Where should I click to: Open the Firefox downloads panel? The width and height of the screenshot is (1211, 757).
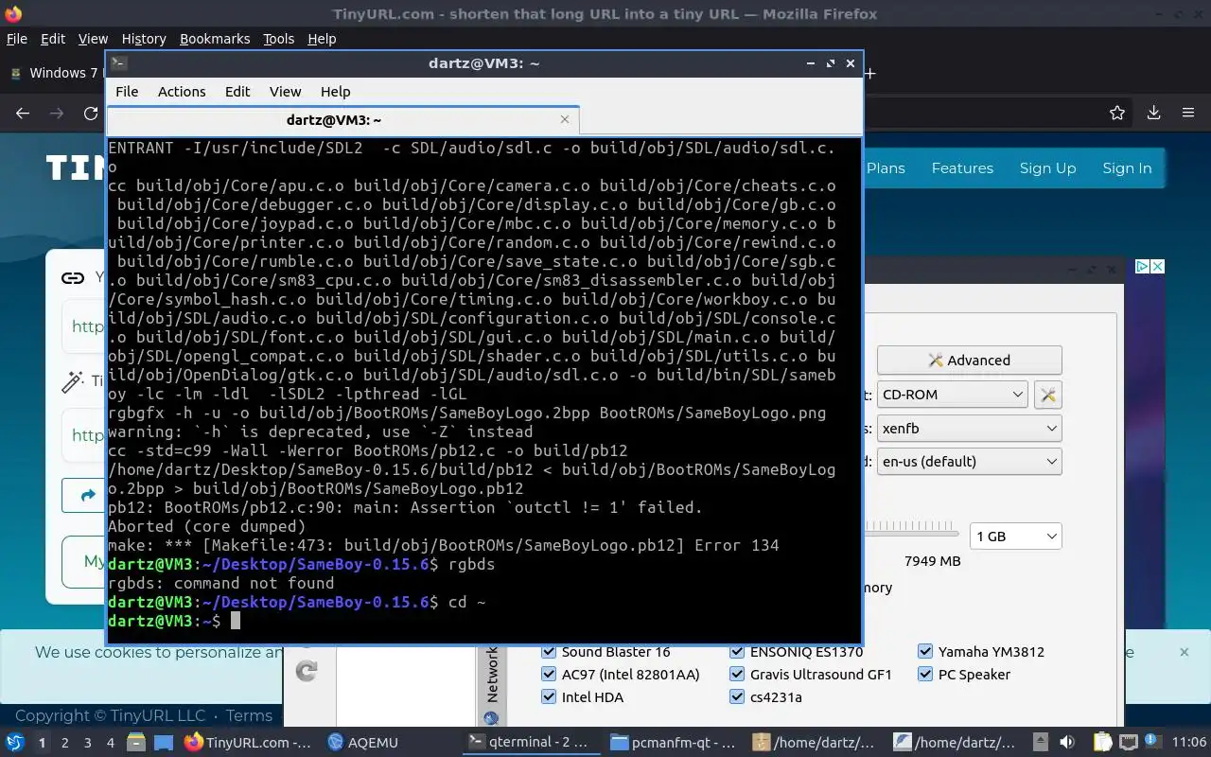(x=1153, y=113)
